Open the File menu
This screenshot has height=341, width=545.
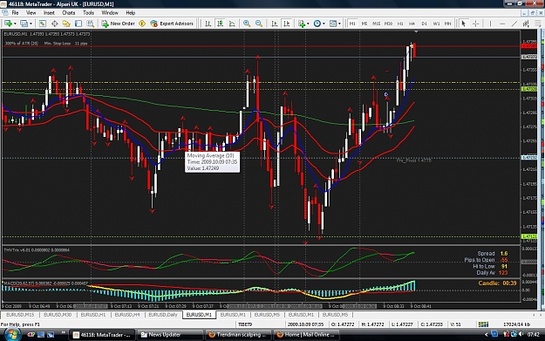15,12
